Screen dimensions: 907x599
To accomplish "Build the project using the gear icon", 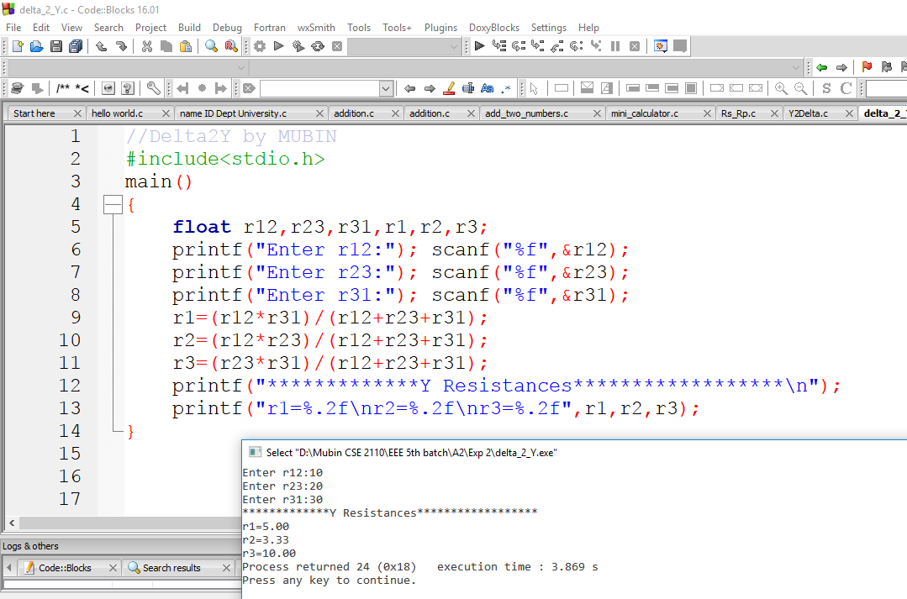I will (259, 46).
